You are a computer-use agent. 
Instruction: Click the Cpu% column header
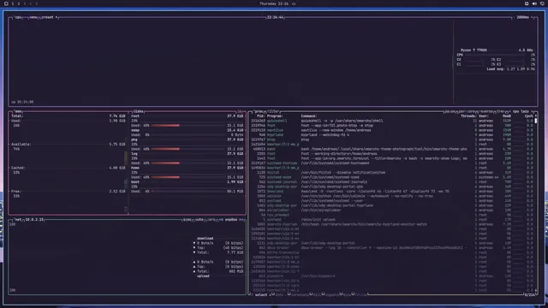529,116
